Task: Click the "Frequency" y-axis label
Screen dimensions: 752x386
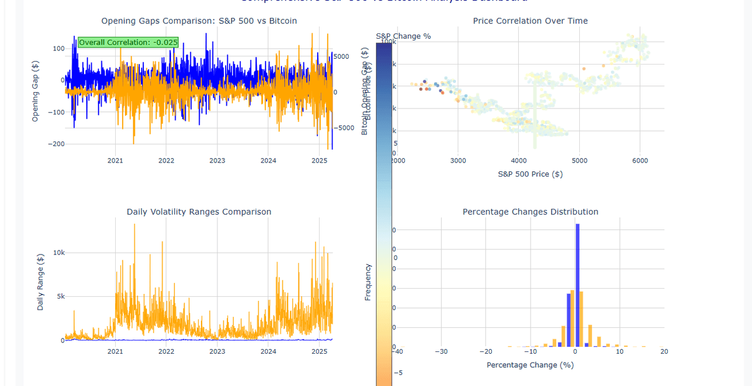Action: tap(368, 282)
